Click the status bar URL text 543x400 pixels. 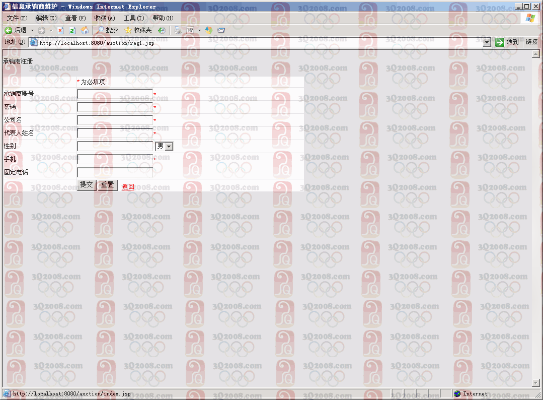pyautogui.click(x=71, y=394)
